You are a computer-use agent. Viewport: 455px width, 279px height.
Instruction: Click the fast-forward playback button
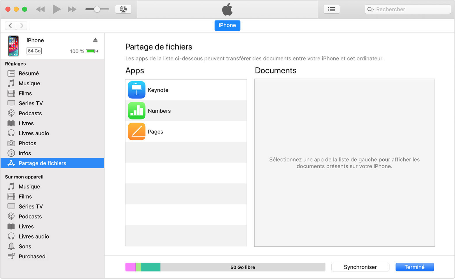click(x=72, y=9)
